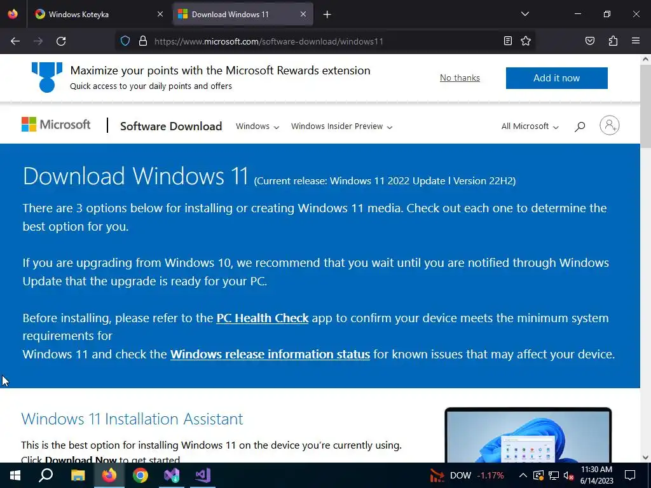Screen dimensions: 651x488
Task: Click the URL address bar
Action: coord(324,41)
